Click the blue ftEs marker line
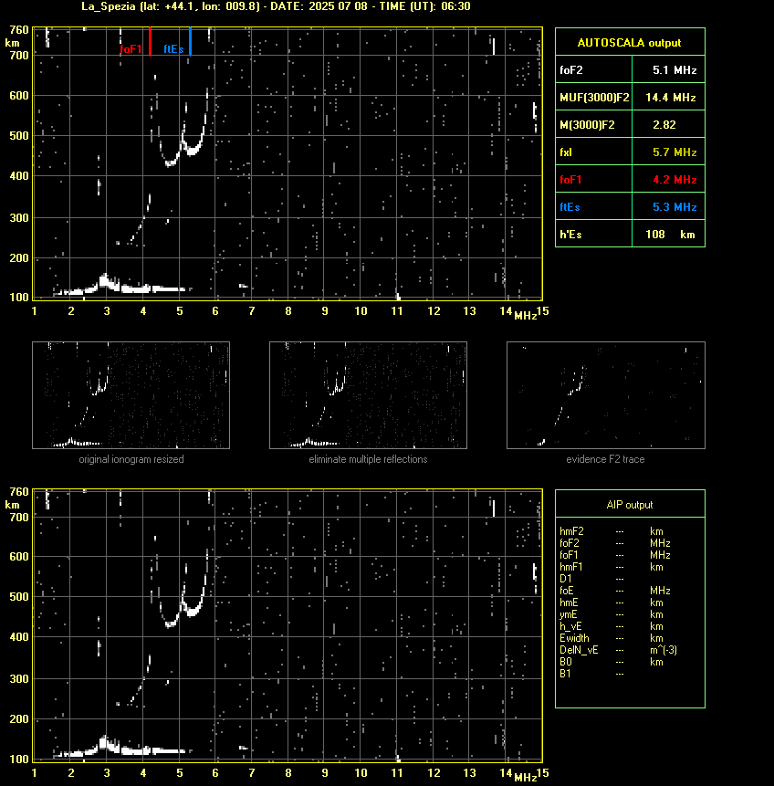 (x=191, y=41)
